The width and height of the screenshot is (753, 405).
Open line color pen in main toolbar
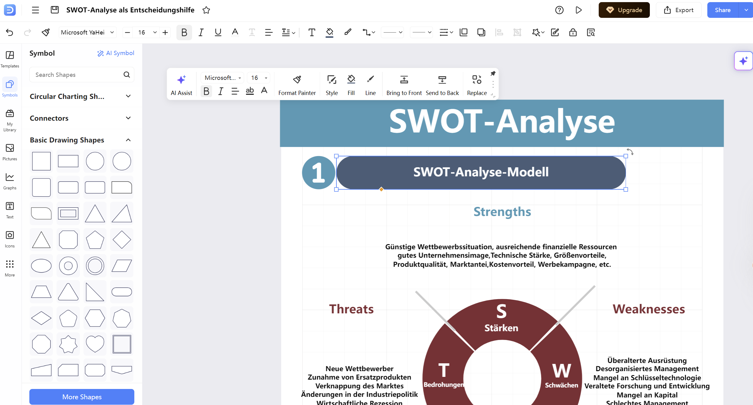coord(348,32)
